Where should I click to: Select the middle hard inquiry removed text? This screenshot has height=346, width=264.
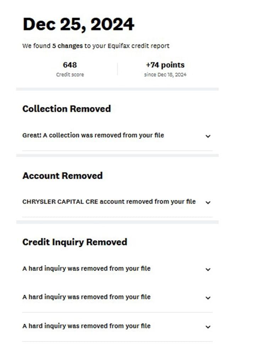pos(86,297)
